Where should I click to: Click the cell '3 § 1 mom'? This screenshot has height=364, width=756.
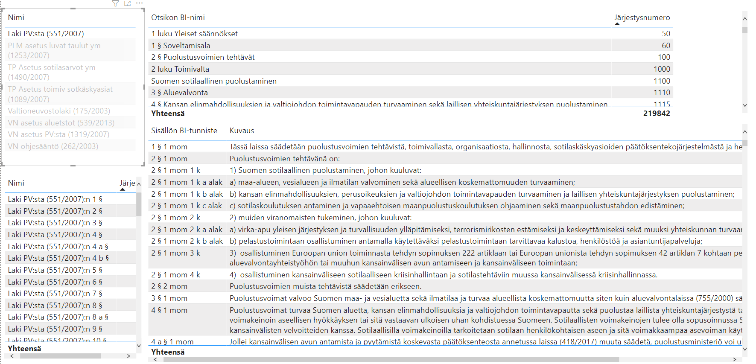pyautogui.click(x=169, y=298)
